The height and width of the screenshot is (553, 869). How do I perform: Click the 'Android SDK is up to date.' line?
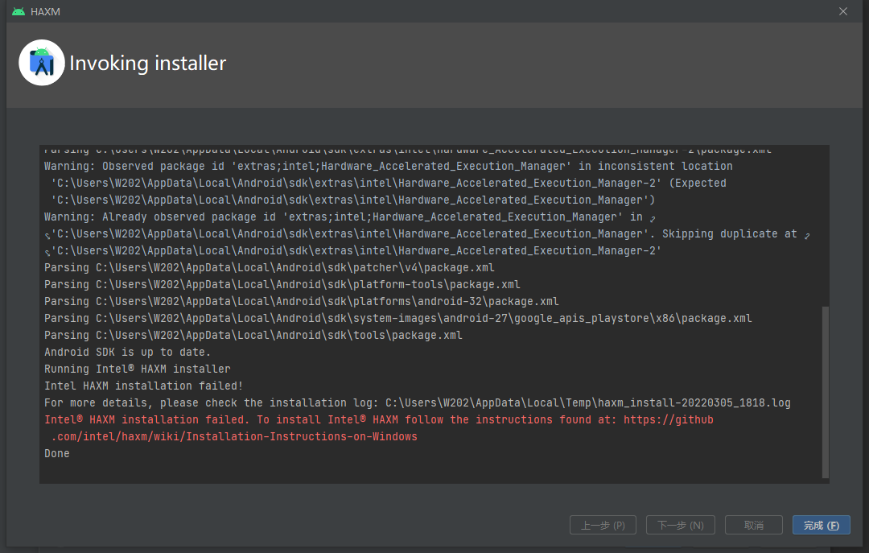[x=127, y=353]
